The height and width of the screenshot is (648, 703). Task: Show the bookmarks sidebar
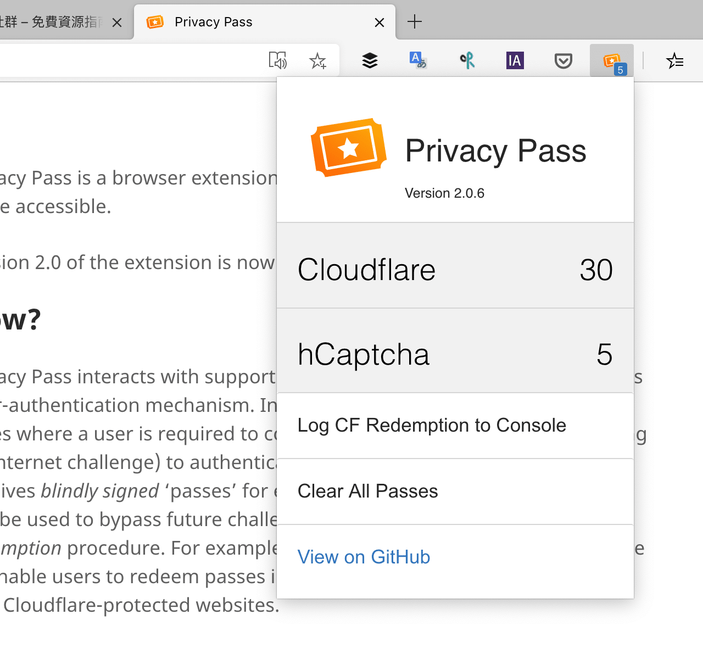675,62
